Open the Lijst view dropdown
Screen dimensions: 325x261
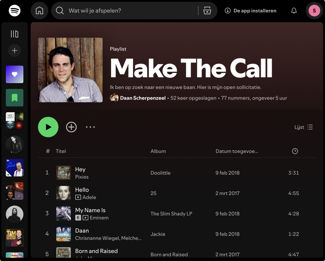tap(303, 127)
